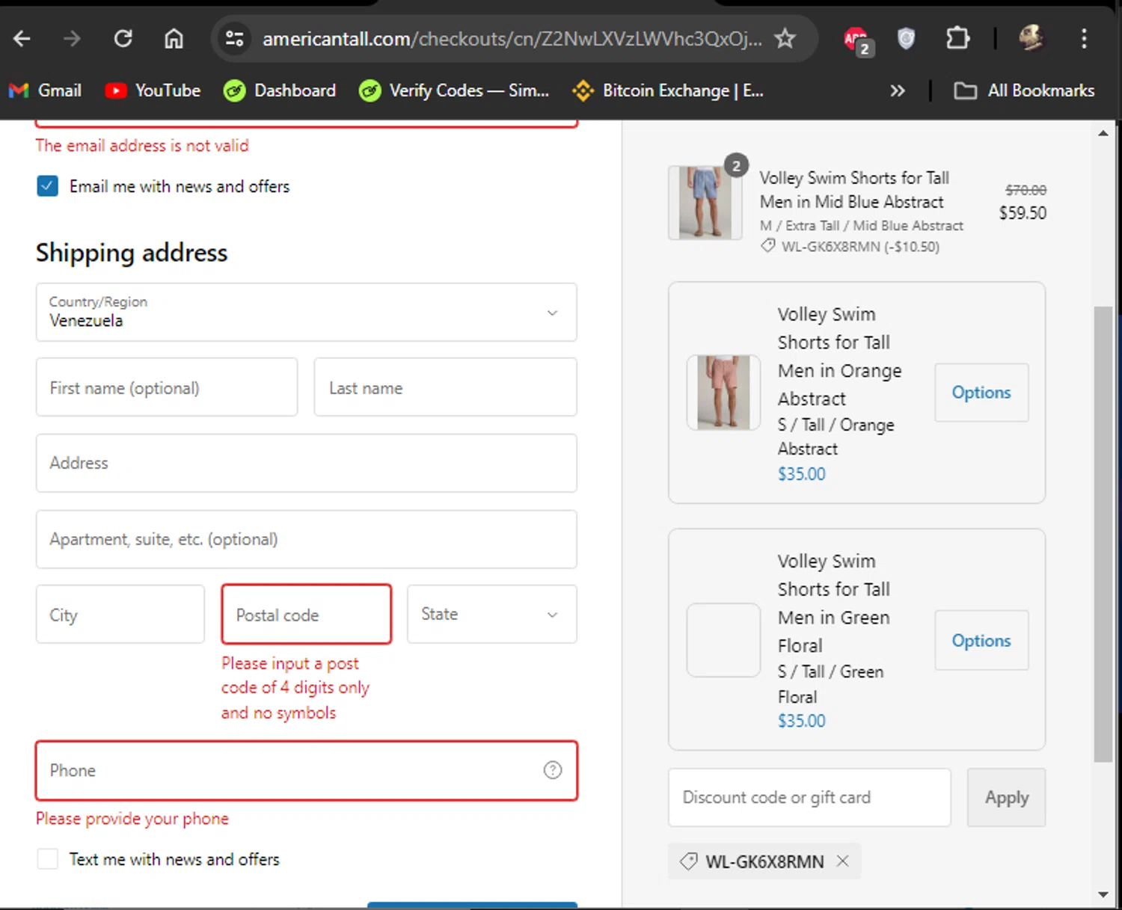The height and width of the screenshot is (910, 1122).
Task: Open the Dashboard bookmark
Action: [280, 90]
